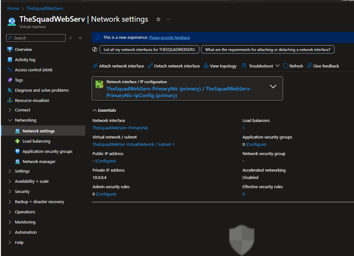Viewport: 354px width, 256px height.
Task: Click the Load balancing diamond icon
Action: point(17,141)
